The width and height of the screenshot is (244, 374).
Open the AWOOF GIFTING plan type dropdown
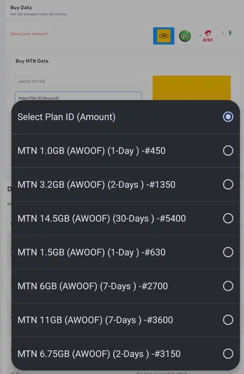78,82
